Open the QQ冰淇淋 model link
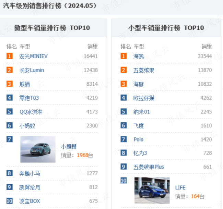The width and height of the screenshot is (223, 209). tap(31, 112)
